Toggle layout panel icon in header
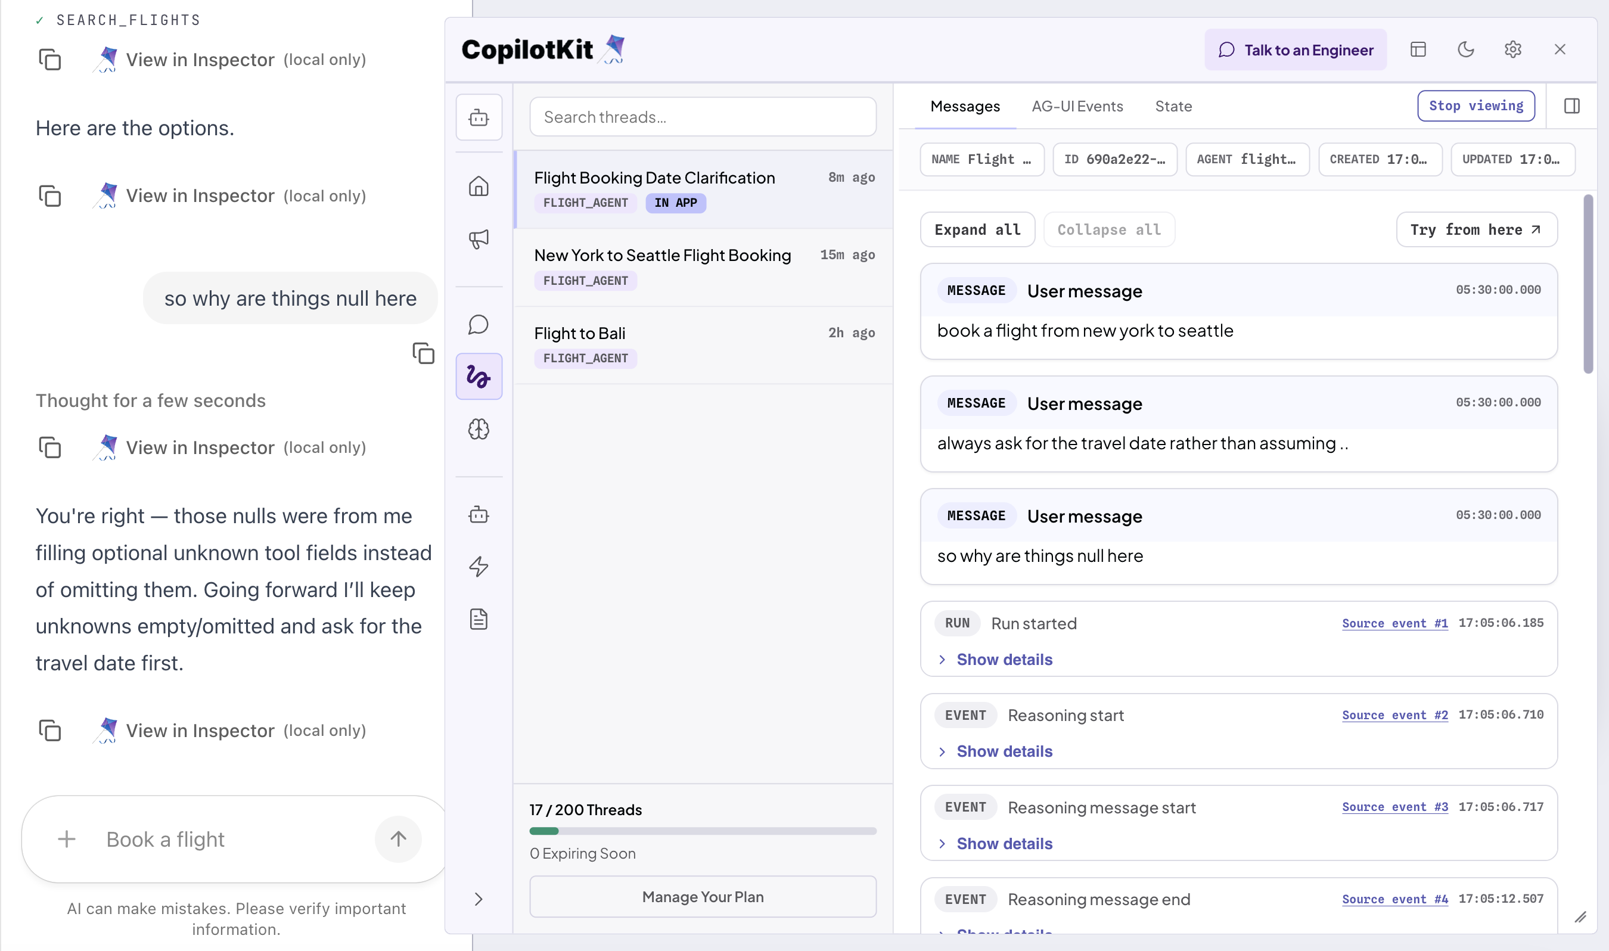The height and width of the screenshot is (951, 1609). point(1418,49)
